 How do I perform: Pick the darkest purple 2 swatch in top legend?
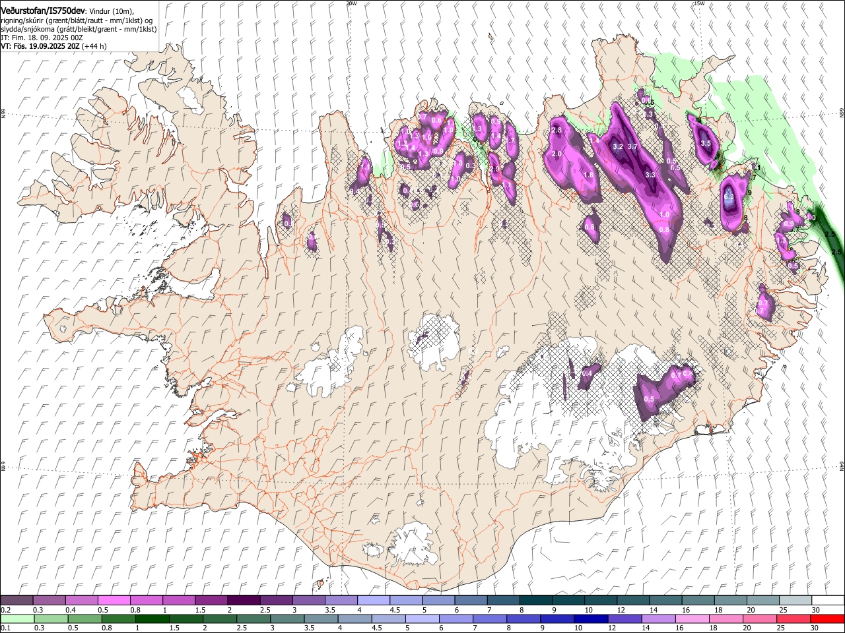point(243,601)
